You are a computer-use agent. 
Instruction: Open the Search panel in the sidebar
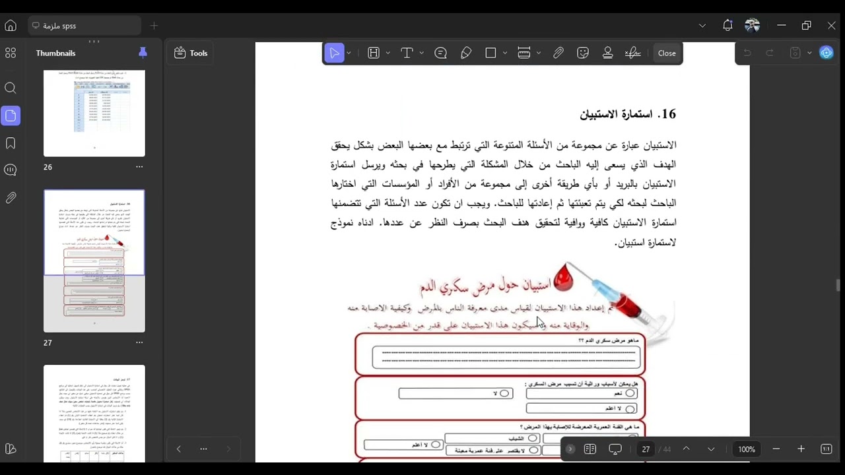tap(11, 88)
